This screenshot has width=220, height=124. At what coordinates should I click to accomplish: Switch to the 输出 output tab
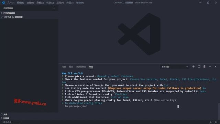tap(71, 67)
